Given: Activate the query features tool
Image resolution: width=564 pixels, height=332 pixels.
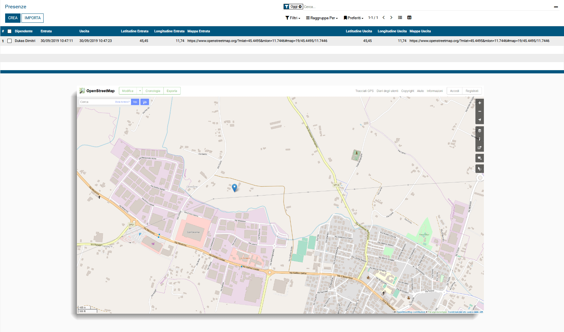Looking at the screenshot, I should (x=479, y=169).
